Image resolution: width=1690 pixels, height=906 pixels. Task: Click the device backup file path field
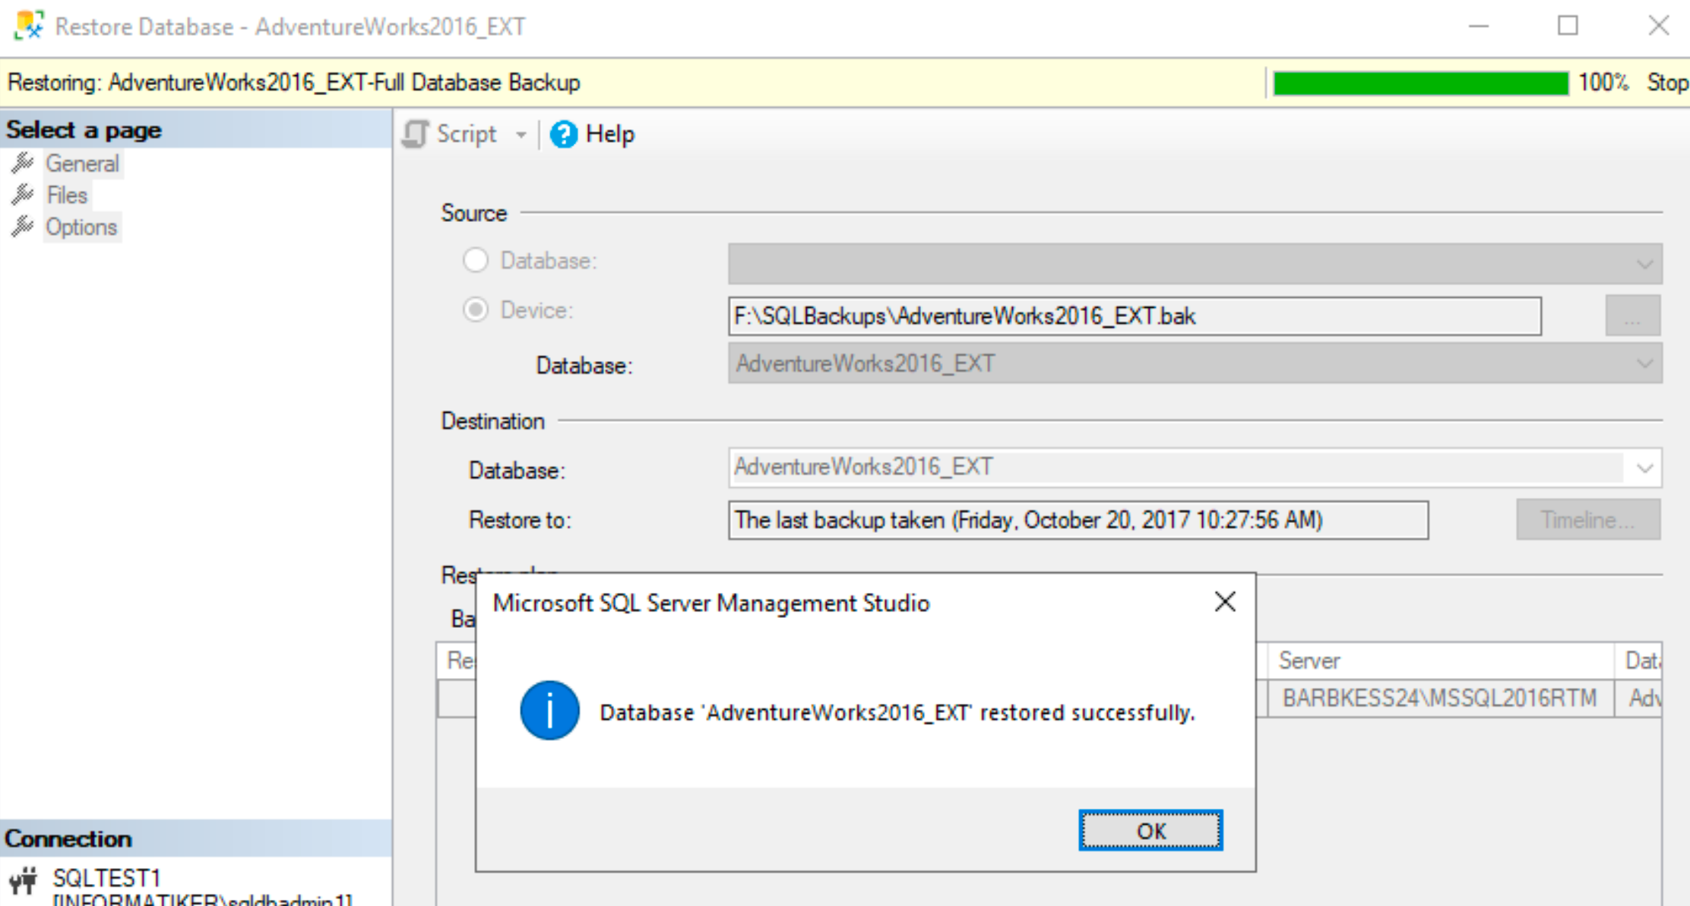1135,316
